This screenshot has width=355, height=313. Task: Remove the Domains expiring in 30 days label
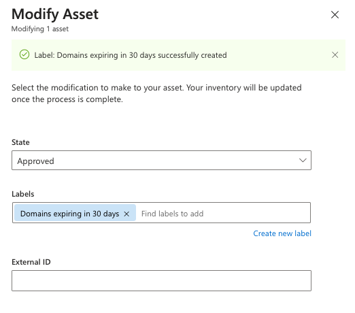tap(126, 214)
